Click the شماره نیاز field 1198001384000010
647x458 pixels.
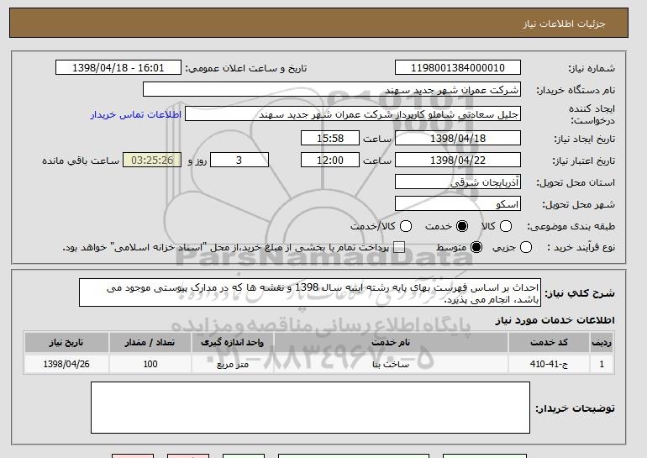(458, 68)
